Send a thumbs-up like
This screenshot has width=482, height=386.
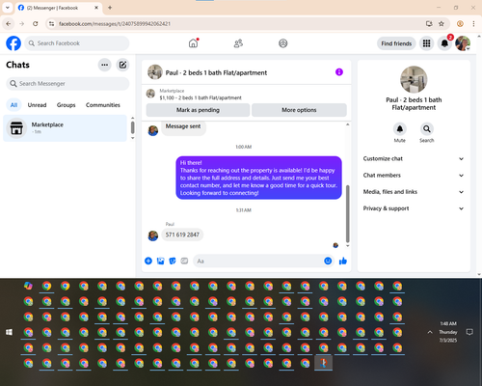[x=343, y=261]
